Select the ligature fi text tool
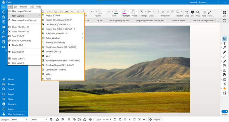Viewport: 229px width, 122px height. 224,93
